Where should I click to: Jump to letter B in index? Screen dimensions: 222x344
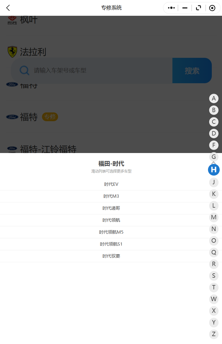[214, 110]
